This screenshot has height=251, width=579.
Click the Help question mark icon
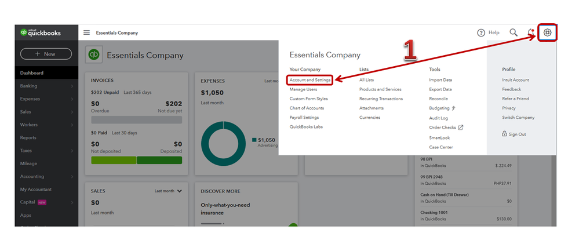tap(481, 33)
